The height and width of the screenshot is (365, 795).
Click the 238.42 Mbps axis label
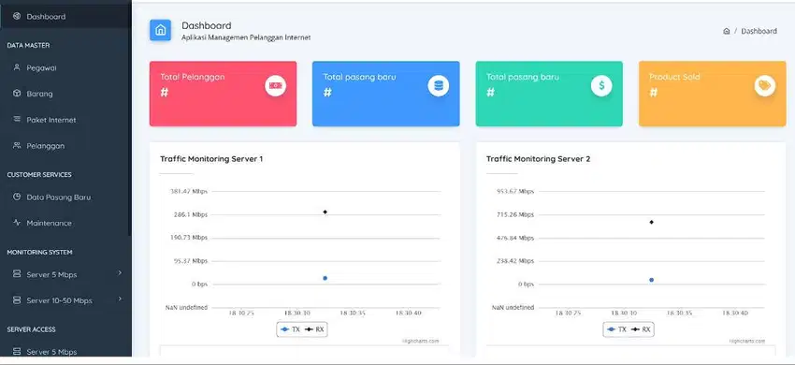(x=515, y=261)
